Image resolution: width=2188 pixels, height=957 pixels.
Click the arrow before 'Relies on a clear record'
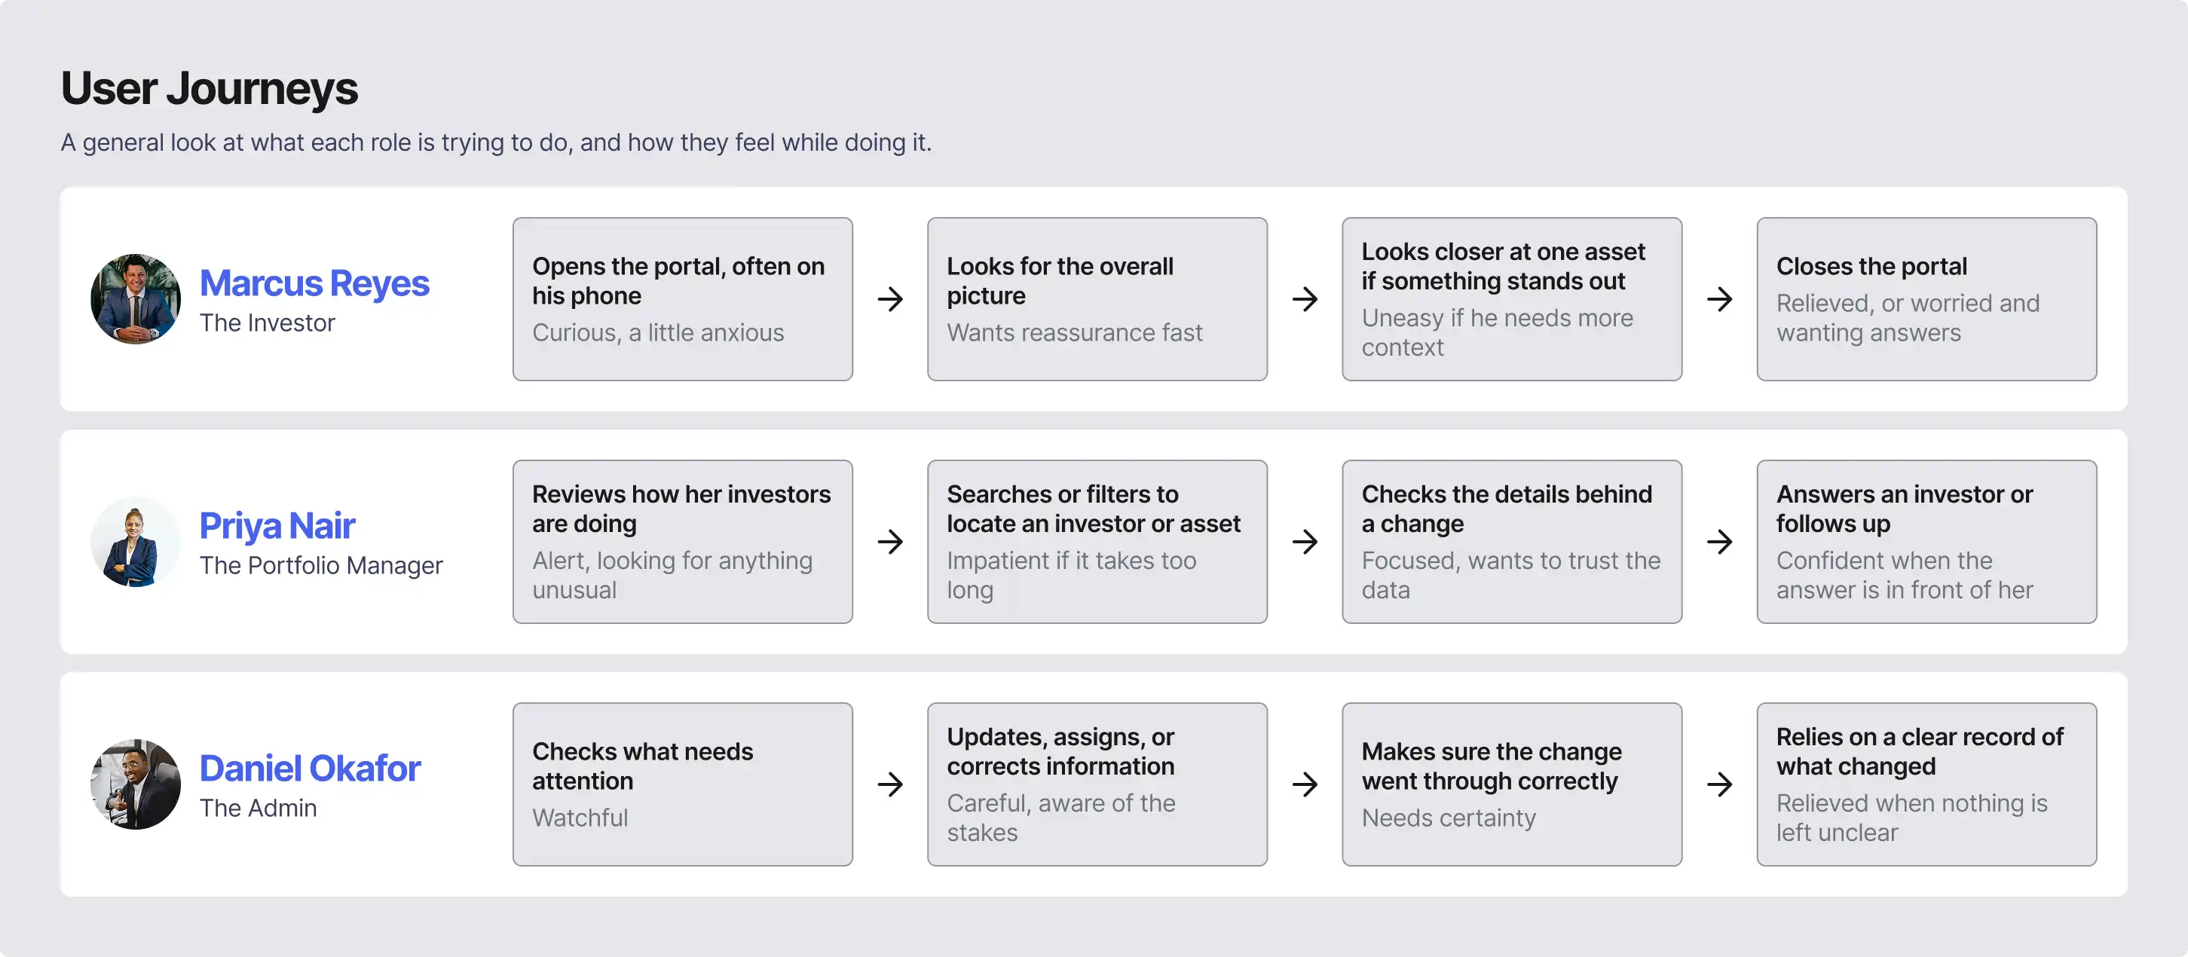pyautogui.click(x=1719, y=784)
